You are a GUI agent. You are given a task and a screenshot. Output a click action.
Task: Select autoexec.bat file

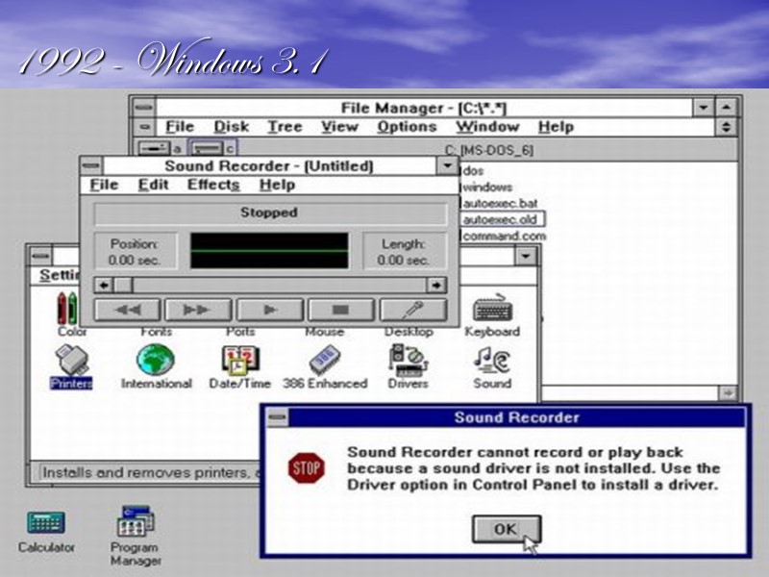pos(500,203)
